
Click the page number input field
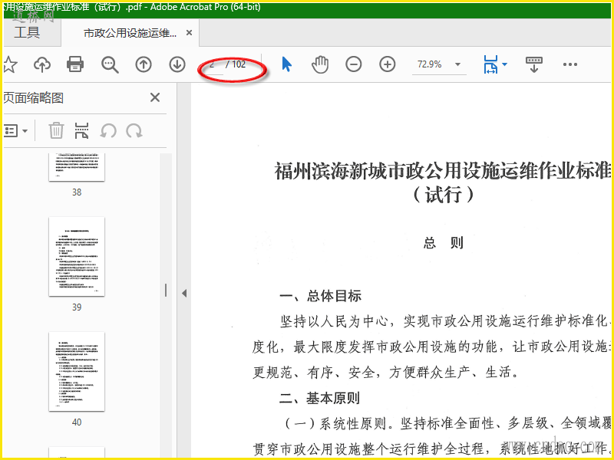[212, 64]
